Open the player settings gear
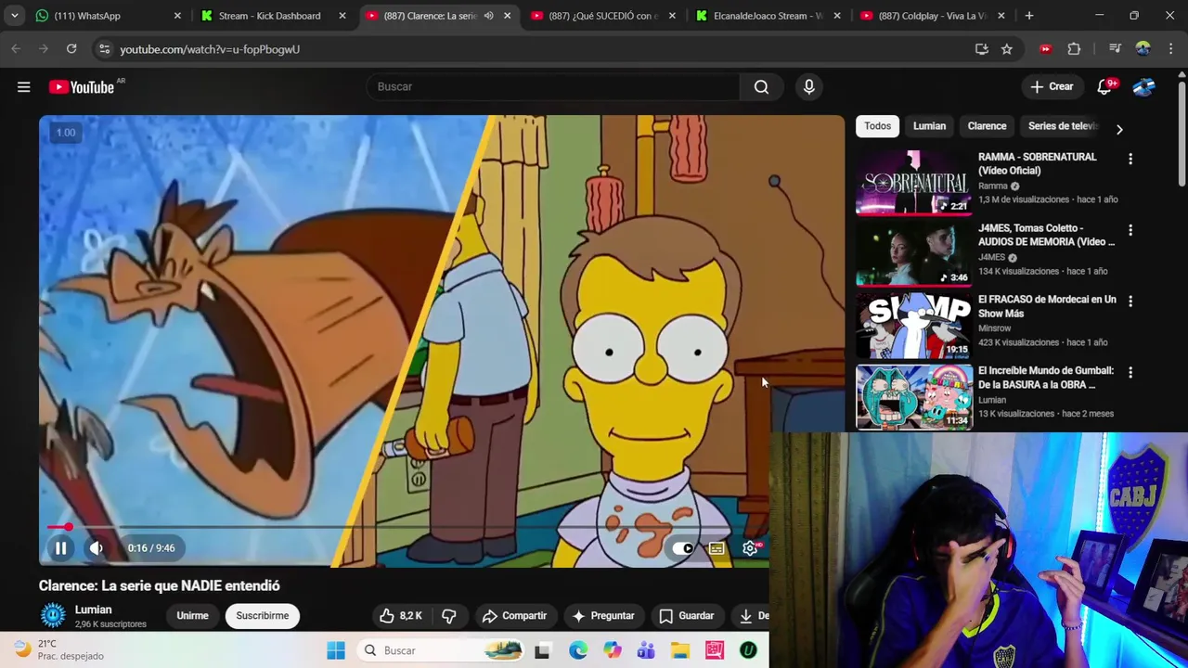Screen dimensions: 1188x668 pos(750,548)
